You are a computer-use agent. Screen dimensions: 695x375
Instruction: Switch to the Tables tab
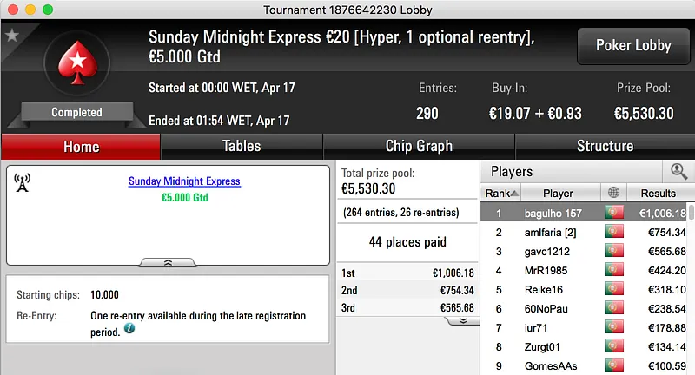(x=242, y=146)
